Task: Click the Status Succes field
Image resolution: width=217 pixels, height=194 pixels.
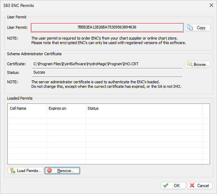Action: [x=107, y=72]
